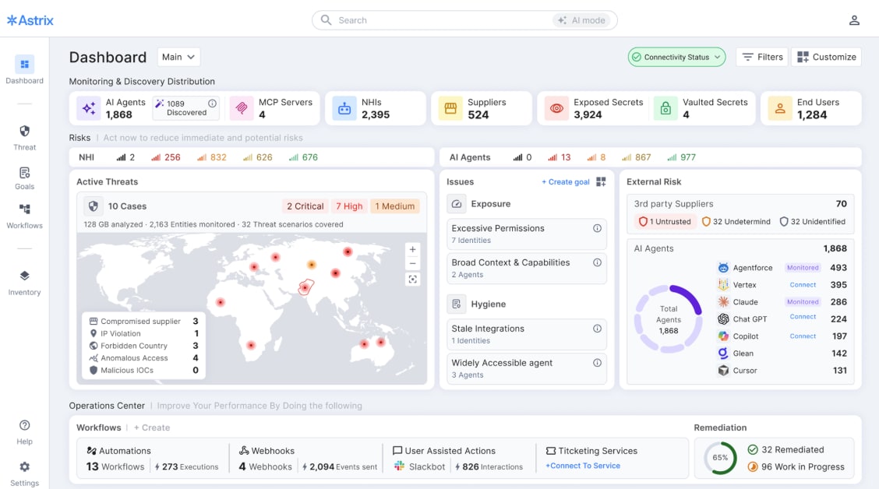
Task: Click info icon for Broad Context & Capabilities
Action: click(597, 262)
